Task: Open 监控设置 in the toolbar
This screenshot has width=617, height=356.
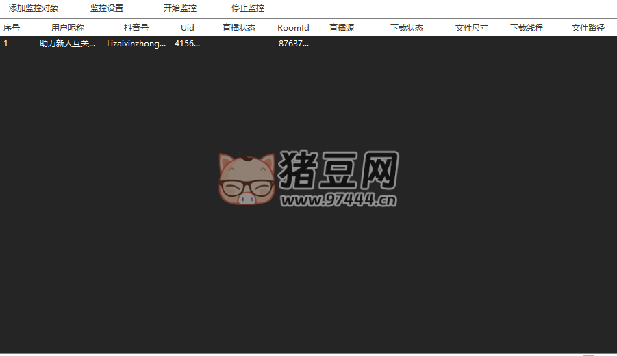Action: (107, 8)
